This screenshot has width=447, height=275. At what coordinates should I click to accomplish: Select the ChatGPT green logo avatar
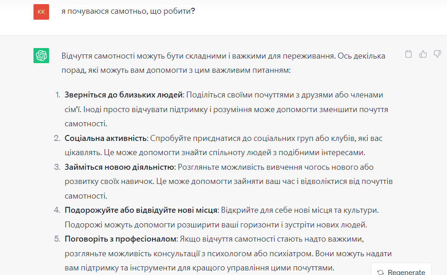click(41, 55)
